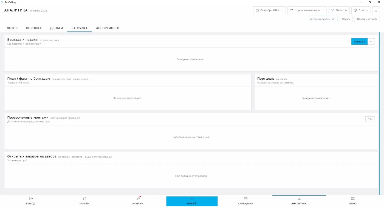Click the Просроченные монтажи heading
384x207 pixels.
(x=28, y=117)
